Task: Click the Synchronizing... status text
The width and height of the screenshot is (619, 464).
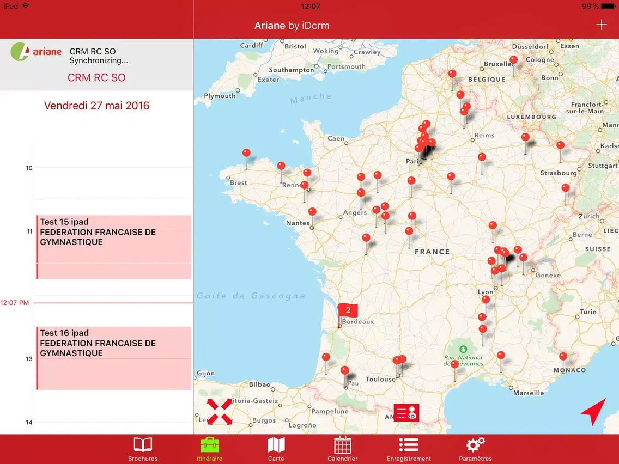Action: coord(99,61)
